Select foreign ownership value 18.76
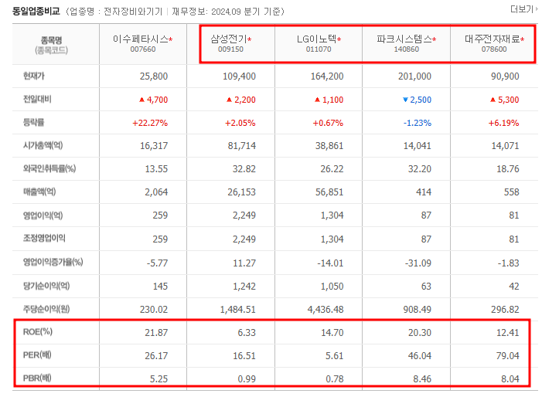 pyautogui.click(x=507, y=169)
